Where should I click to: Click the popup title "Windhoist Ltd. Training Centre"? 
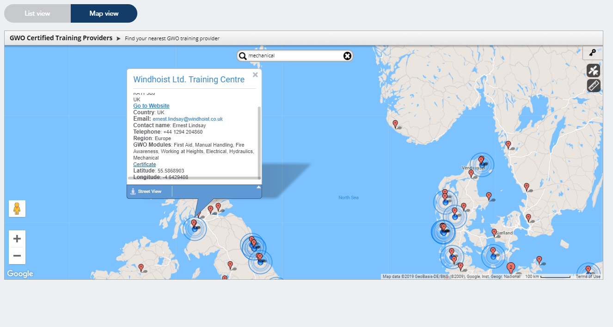(189, 80)
